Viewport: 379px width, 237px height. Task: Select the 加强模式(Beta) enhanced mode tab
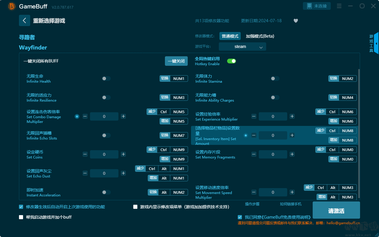(x=260, y=36)
